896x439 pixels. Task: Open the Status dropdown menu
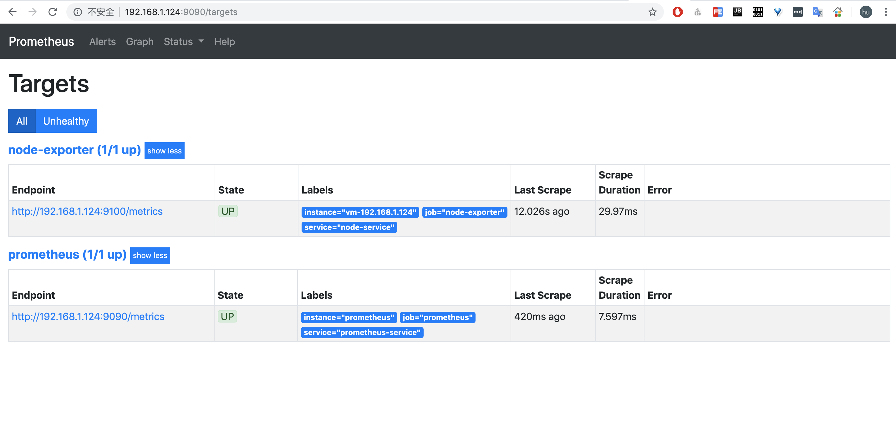[x=183, y=41]
